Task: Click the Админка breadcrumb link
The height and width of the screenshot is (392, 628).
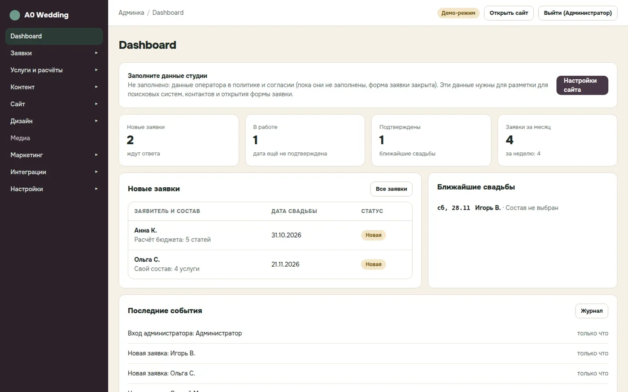Action: [131, 13]
